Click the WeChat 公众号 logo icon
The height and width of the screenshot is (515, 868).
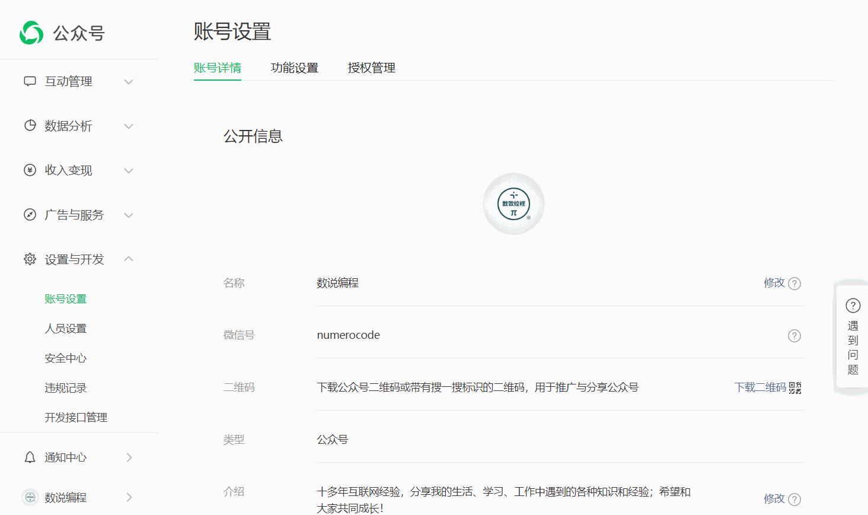(31, 33)
